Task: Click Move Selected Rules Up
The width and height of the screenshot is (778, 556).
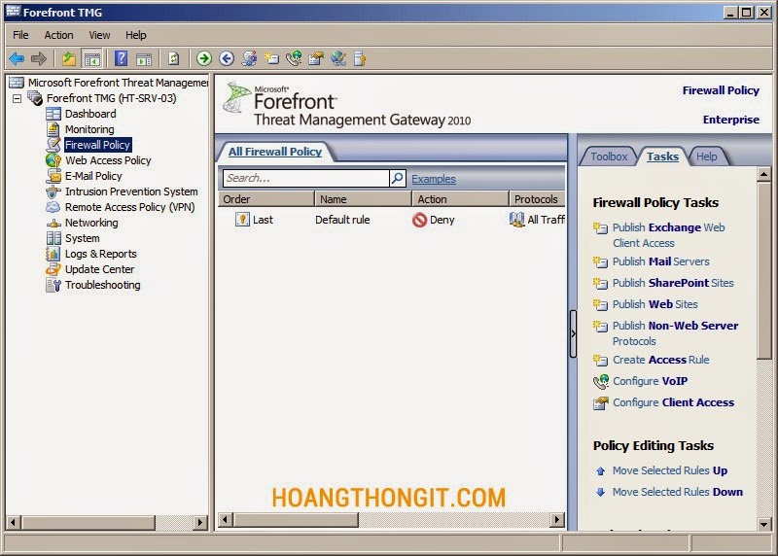Action: tap(670, 470)
